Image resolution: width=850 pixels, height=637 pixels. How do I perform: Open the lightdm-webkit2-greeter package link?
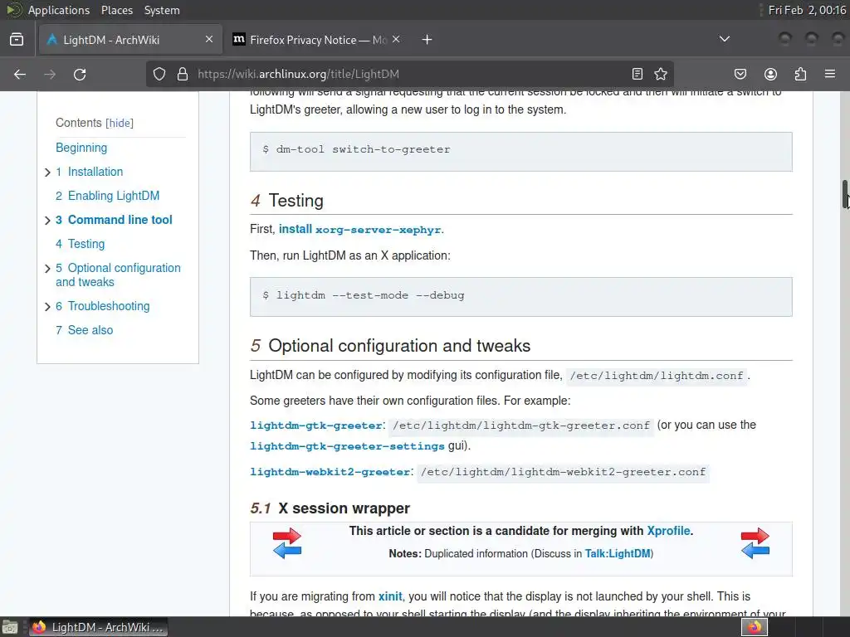tap(330, 472)
